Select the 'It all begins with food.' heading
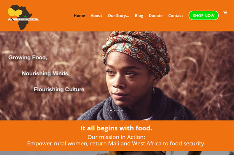This screenshot has height=155, width=234. [116, 128]
